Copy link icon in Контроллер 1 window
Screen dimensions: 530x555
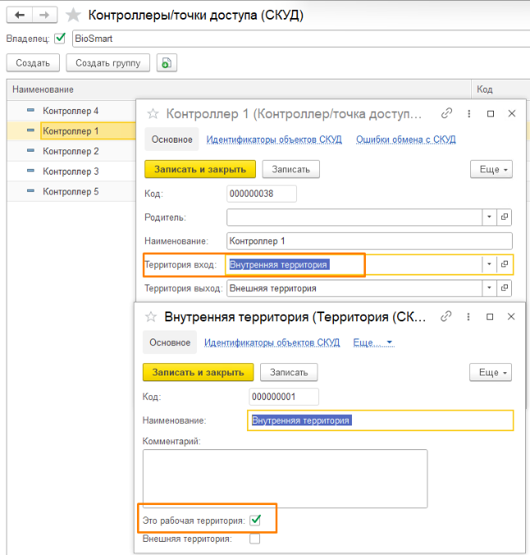[446, 114]
